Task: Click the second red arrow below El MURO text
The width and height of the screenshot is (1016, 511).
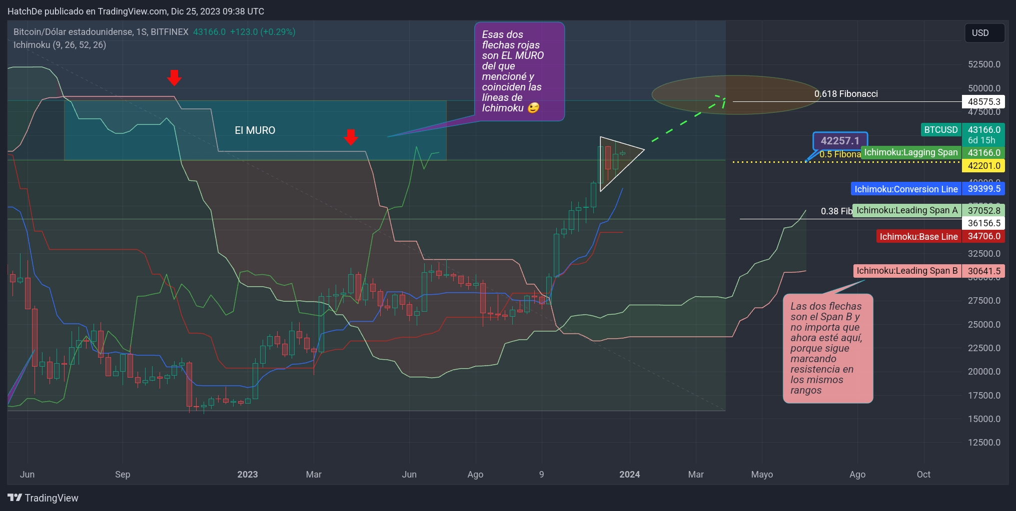Action: tap(351, 137)
